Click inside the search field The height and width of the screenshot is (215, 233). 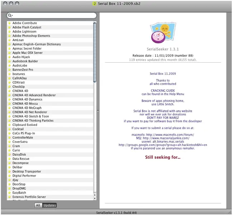pyautogui.click(x=52, y=15)
